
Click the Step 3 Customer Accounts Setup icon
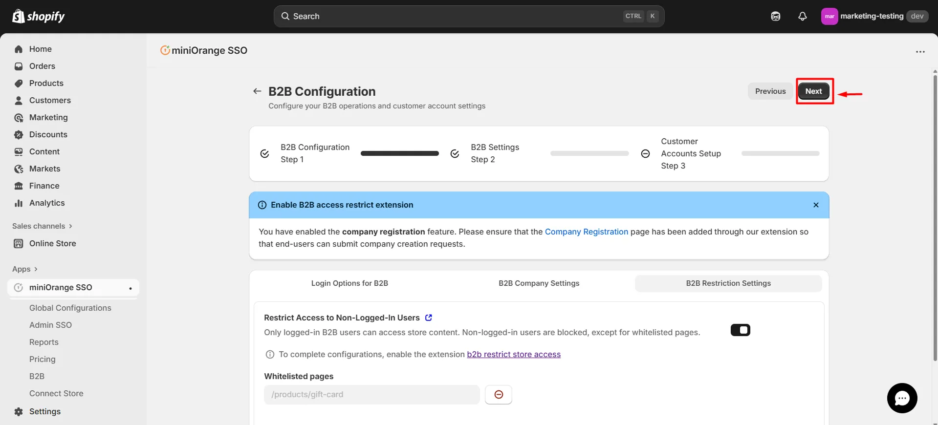tap(645, 153)
